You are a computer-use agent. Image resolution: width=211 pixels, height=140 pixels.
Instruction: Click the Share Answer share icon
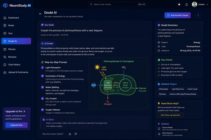(x=159, y=134)
